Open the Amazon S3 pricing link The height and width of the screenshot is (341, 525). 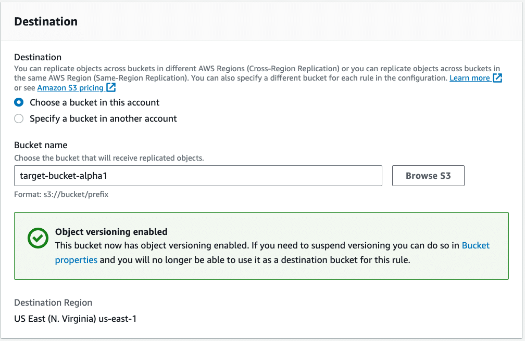pyautogui.click(x=70, y=88)
